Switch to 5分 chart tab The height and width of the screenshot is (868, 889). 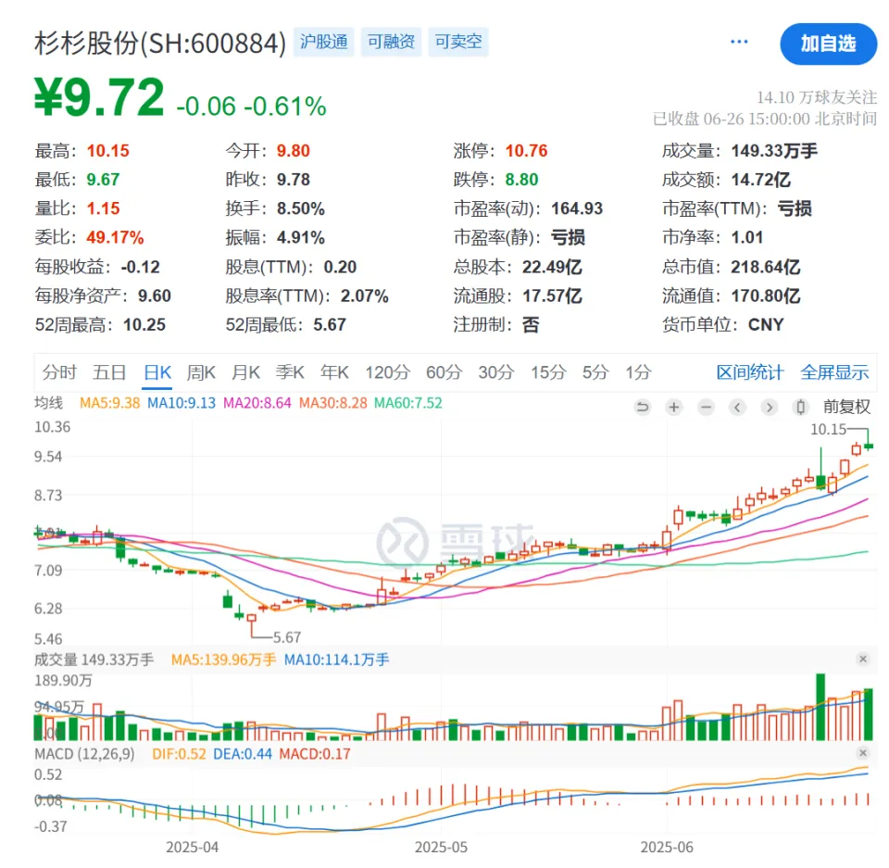[595, 372]
